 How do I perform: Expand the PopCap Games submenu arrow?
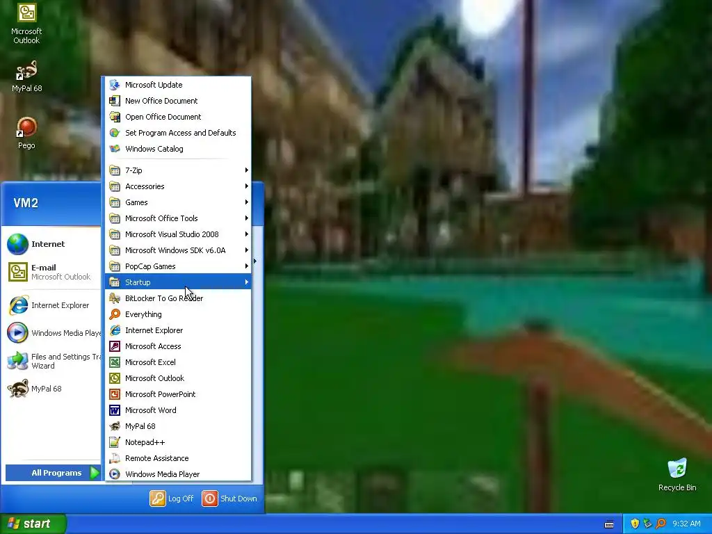247,266
